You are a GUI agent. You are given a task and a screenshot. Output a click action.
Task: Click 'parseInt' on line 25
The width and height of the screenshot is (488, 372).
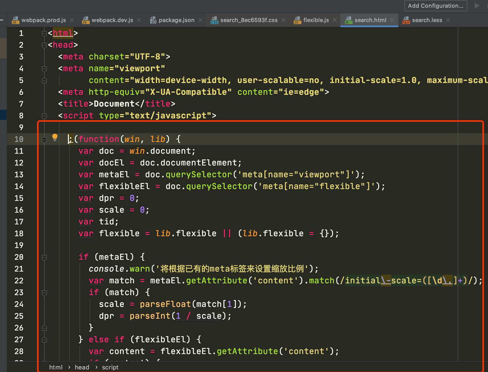[x=150, y=316]
